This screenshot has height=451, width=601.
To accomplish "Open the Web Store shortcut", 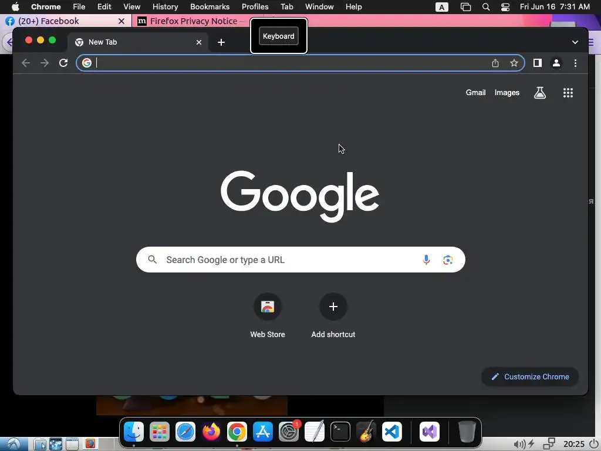I will point(268,315).
